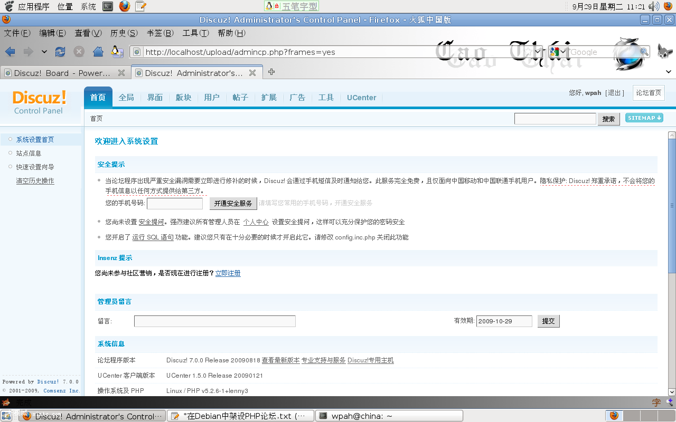Open the 立即注册 registration link

228,273
